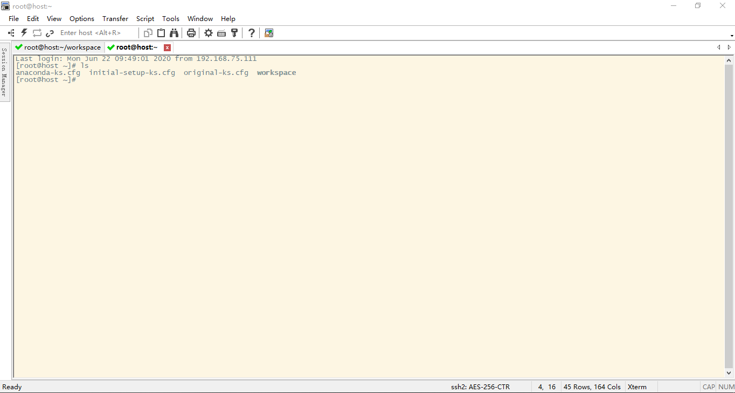
Task: Open Find with the binoculars icon
Action: coord(174,33)
